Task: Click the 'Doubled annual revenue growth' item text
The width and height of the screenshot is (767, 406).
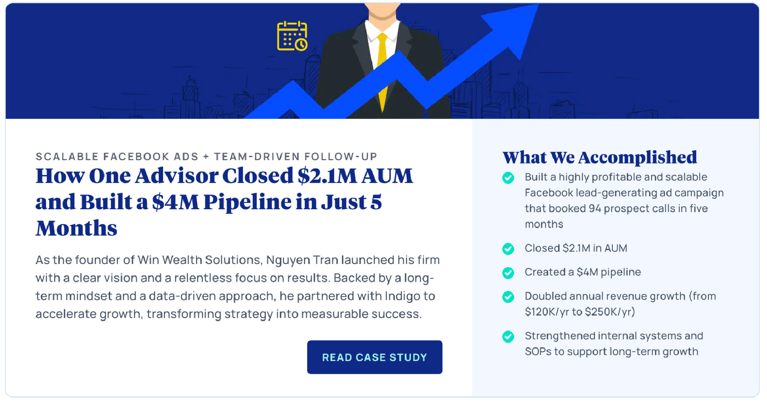Action: [x=620, y=304]
